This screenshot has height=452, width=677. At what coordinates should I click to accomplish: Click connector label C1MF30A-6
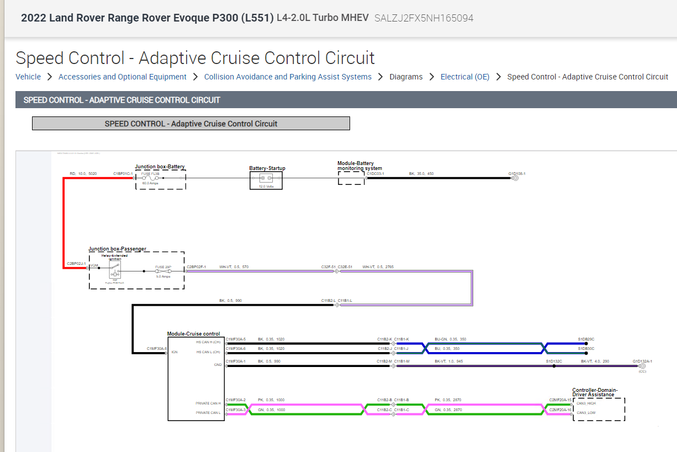click(236, 349)
